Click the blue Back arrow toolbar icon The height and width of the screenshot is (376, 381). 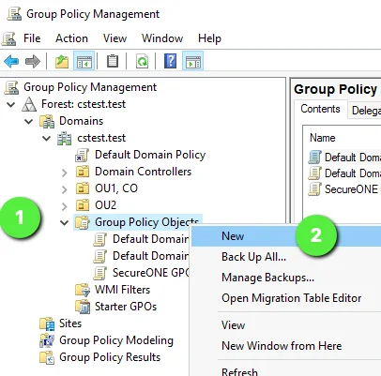click(11, 61)
